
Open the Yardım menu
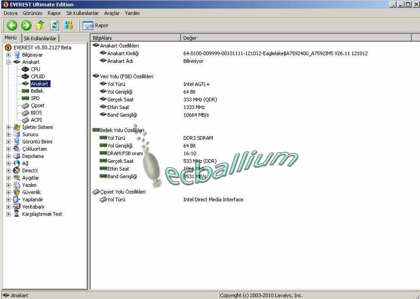click(132, 13)
